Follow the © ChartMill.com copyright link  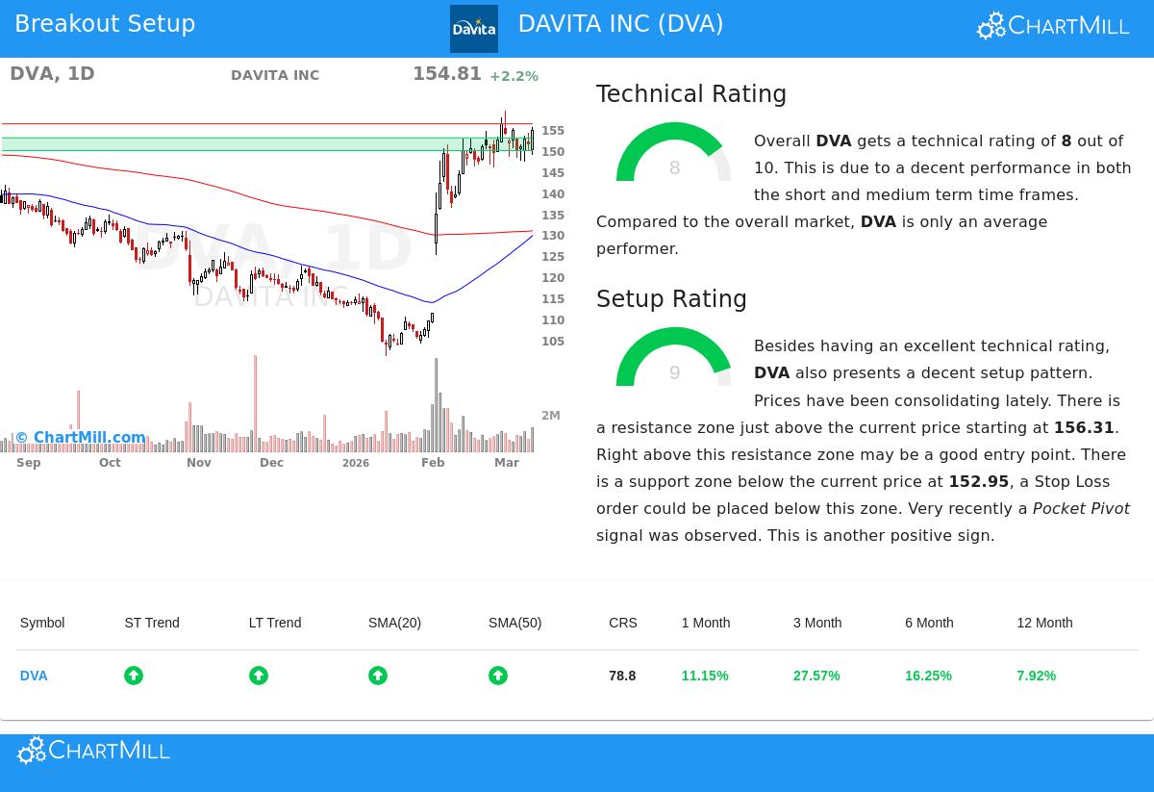pyautogui.click(x=79, y=438)
